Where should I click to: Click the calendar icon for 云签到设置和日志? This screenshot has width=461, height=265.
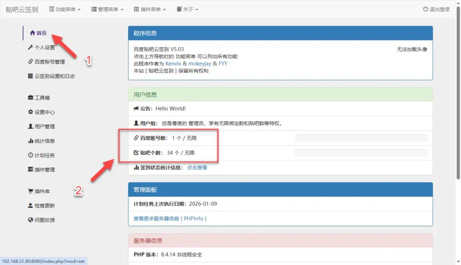[30, 76]
